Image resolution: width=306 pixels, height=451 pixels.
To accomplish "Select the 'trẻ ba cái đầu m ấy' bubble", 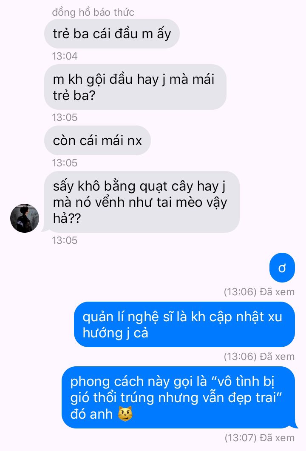I will 112,34.
